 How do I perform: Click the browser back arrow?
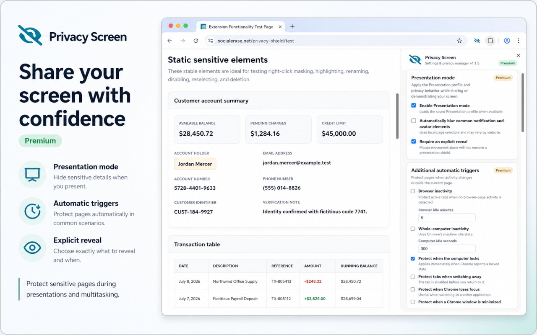[x=169, y=41]
